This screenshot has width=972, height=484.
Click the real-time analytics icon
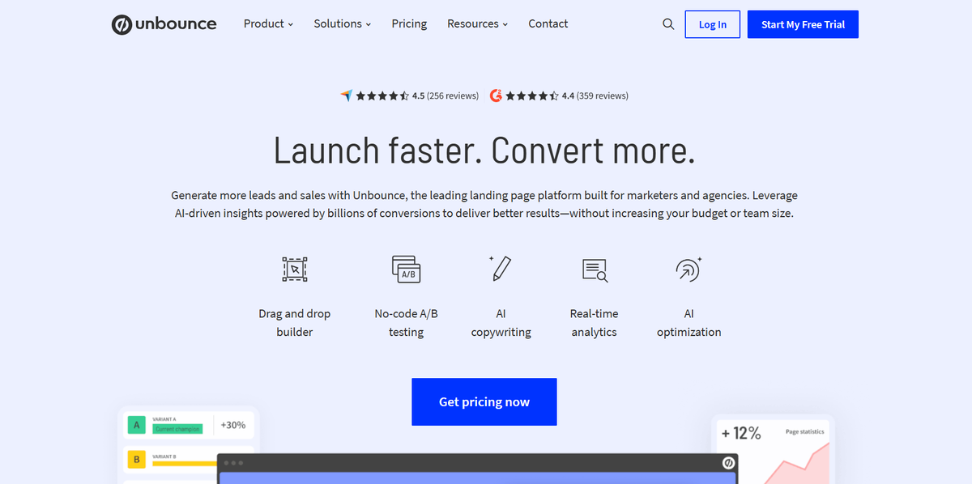595,270
